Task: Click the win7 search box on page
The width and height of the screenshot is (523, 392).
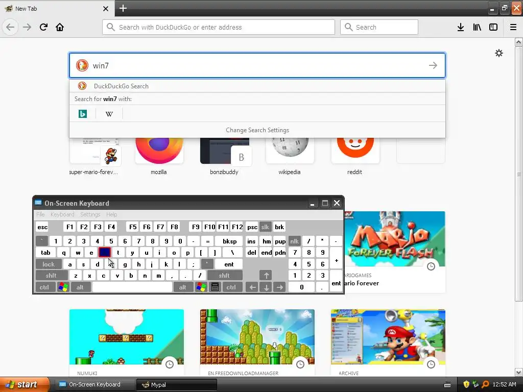Action: [x=257, y=65]
